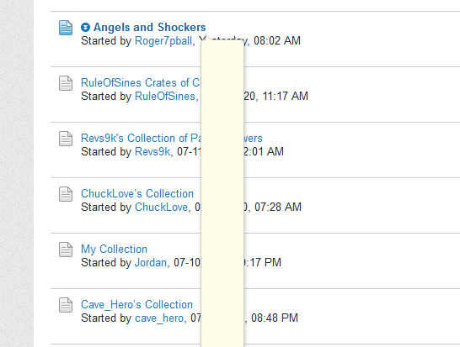This screenshot has height=347, width=460.
Task: Click thread icon beside My Collection
Action: click(x=66, y=250)
